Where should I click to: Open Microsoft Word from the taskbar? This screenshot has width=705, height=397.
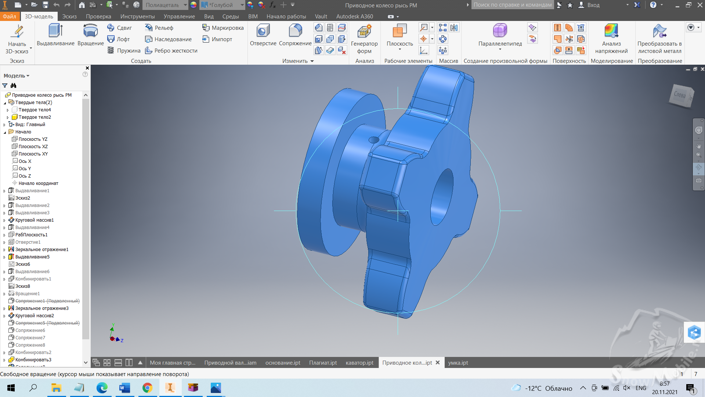(x=124, y=388)
